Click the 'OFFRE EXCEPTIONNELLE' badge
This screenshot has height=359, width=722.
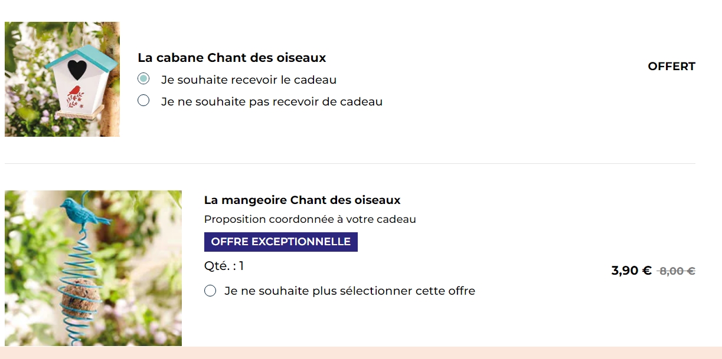pyautogui.click(x=281, y=242)
